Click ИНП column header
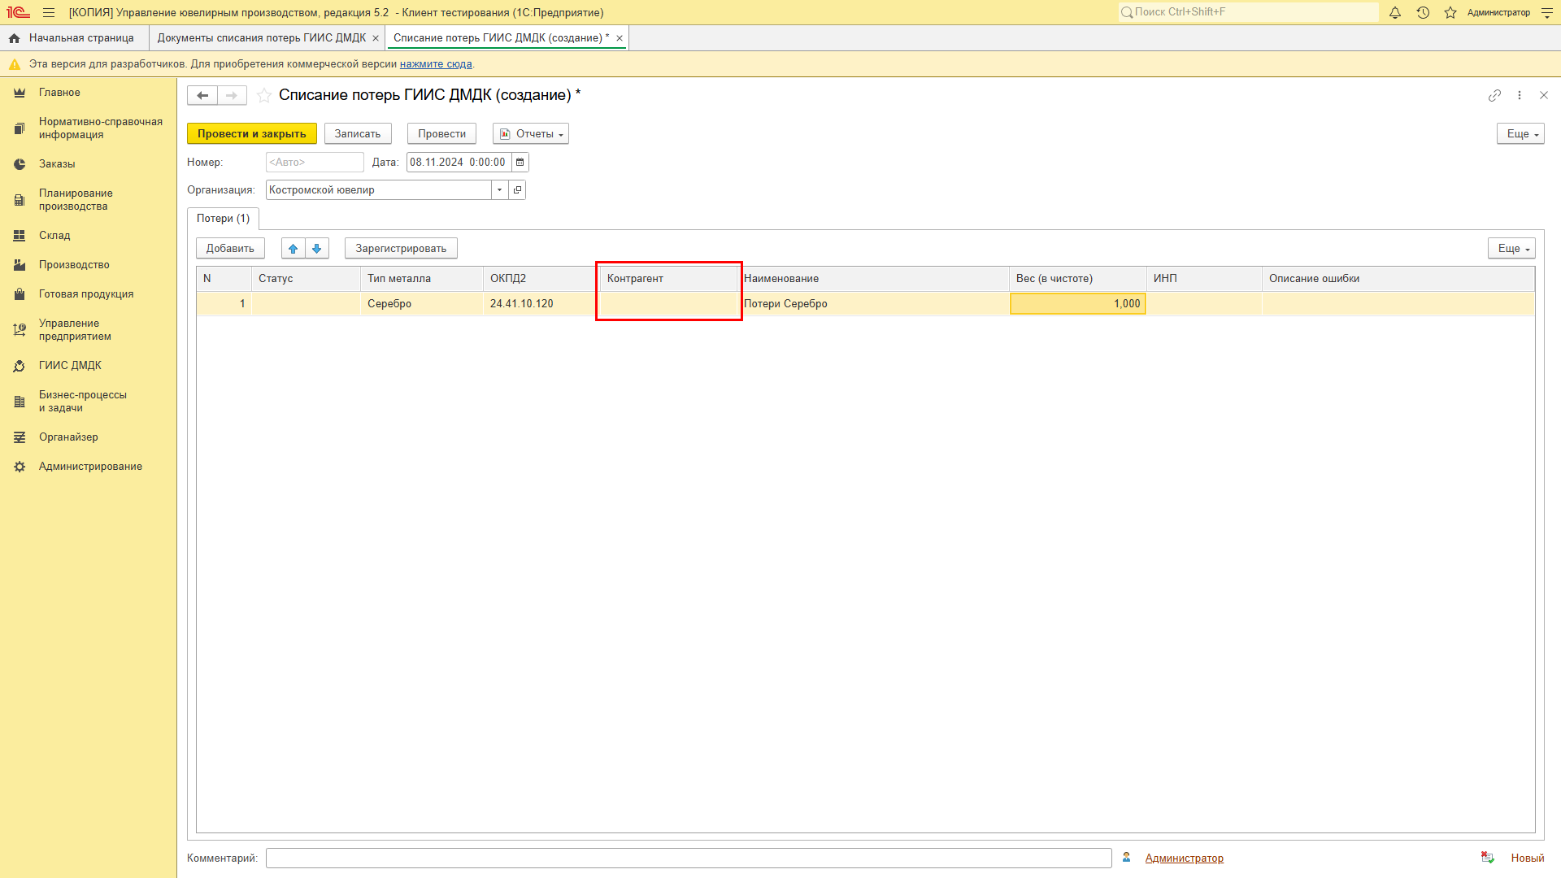1561x878 pixels. (x=1204, y=279)
